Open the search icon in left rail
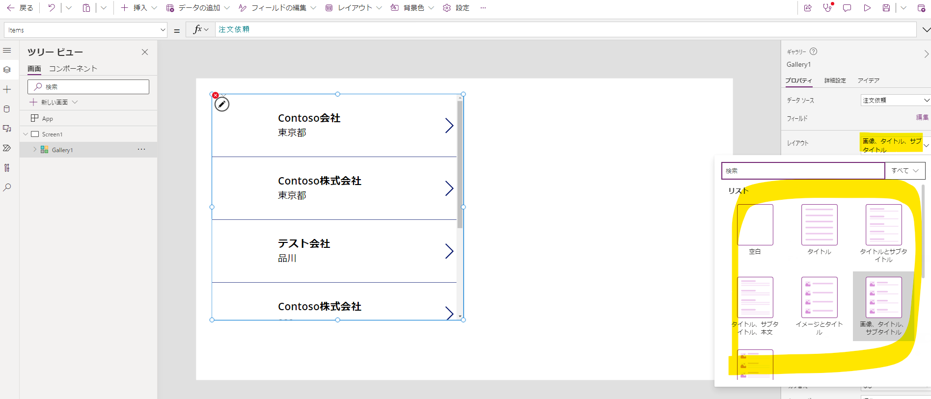 (7, 187)
